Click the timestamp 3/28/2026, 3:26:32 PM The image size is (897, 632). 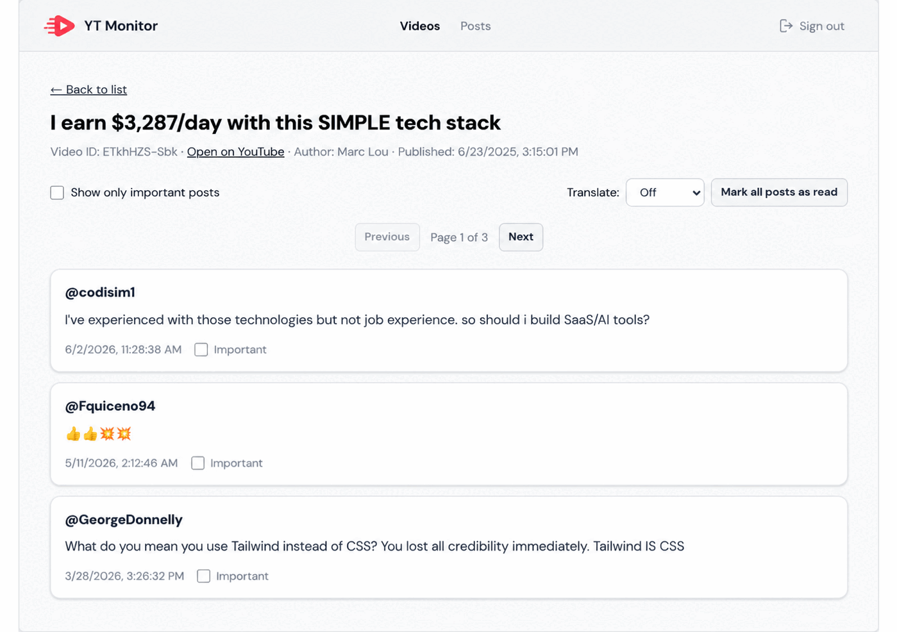pyautogui.click(x=124, y=576)
